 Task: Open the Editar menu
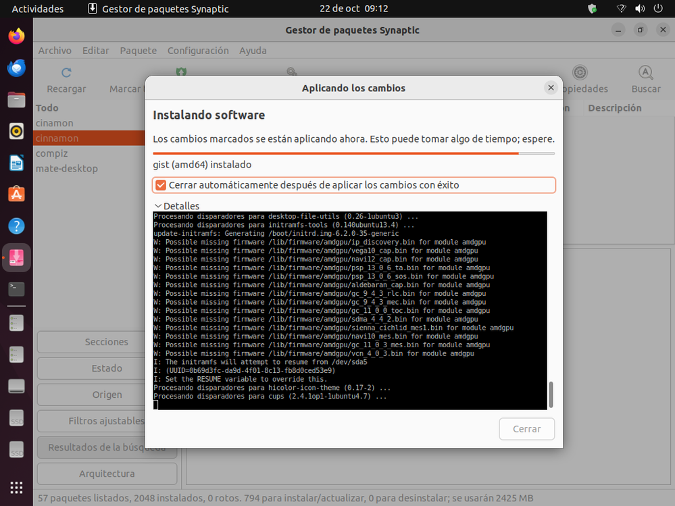tap(95, 51)
